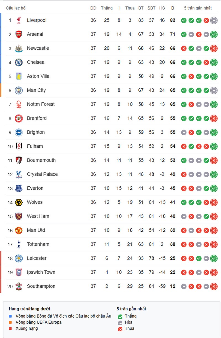This screenshot has height=338, width=221.
Task: Click Liverpool's latest draw result circle
Action: [x=214, y=20]
